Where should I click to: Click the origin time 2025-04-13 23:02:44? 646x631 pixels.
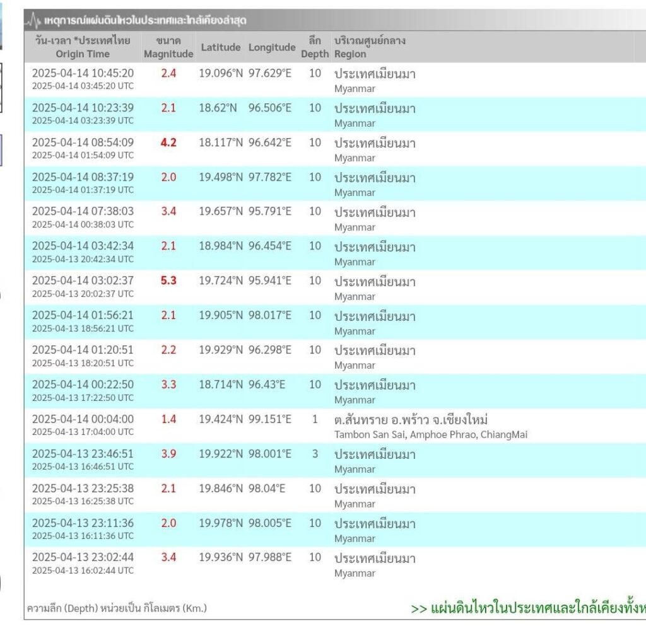coord(83,557)
